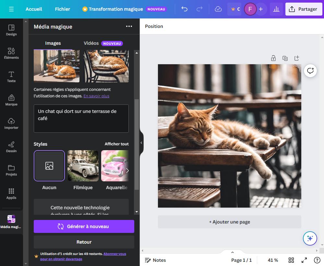Screen dimensions: 324x266
Task: Open the Canva Assistant sparkle button
Action: tap(310, 238)
